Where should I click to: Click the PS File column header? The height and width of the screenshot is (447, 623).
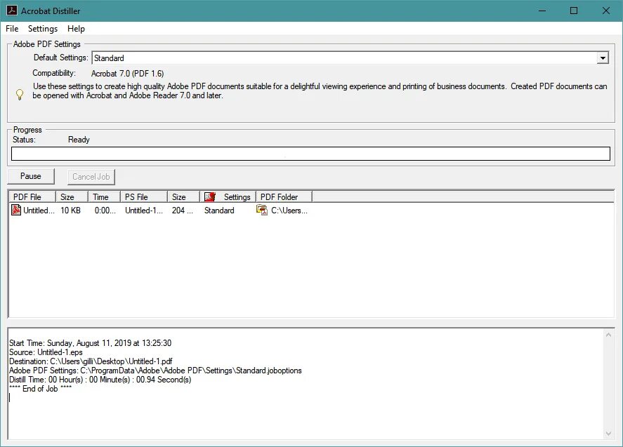pos(143,197)
